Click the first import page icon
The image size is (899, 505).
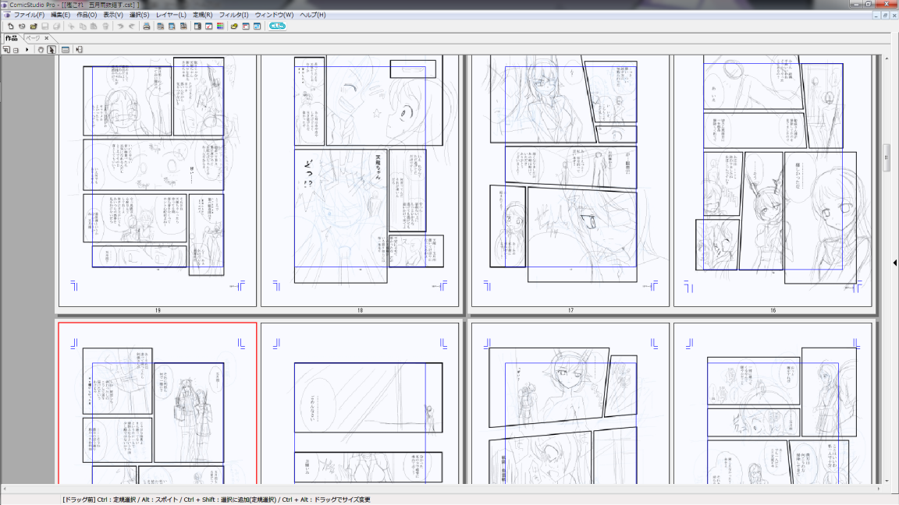pos(161,26)
